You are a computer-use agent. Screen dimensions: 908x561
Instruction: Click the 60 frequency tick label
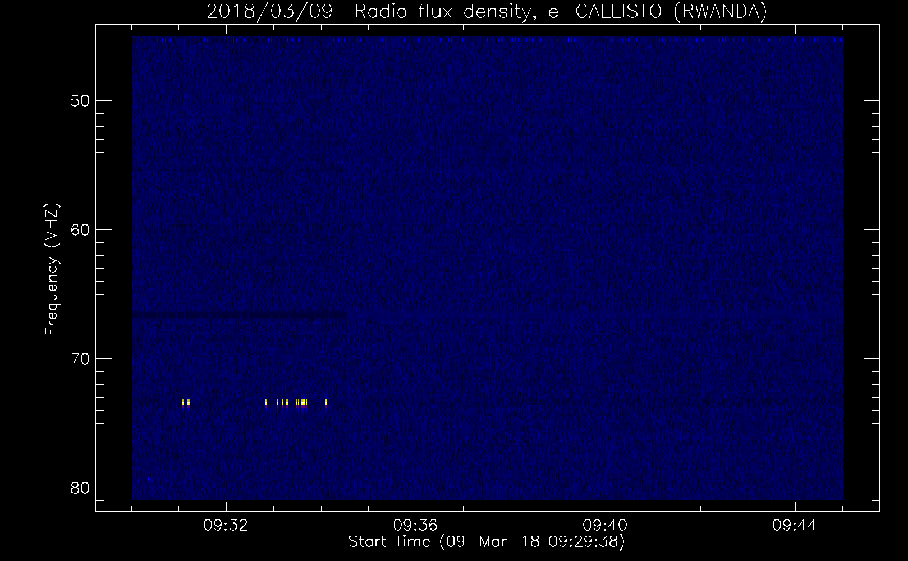[79, 229]
